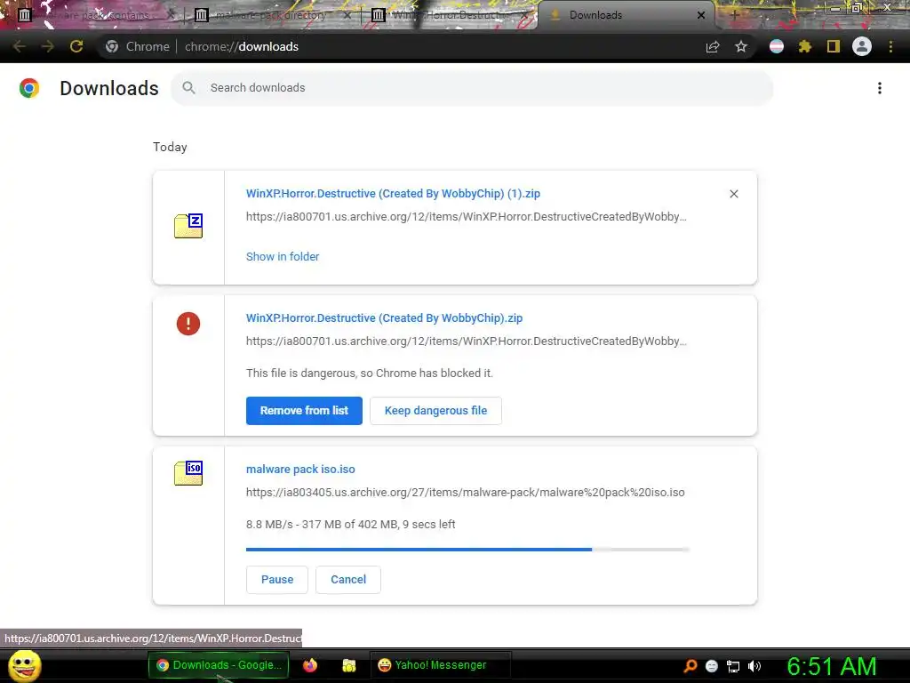This screenshot has height=683, width=910.
Task: Open the yellow folder taskbar icon
Action: 348,665
